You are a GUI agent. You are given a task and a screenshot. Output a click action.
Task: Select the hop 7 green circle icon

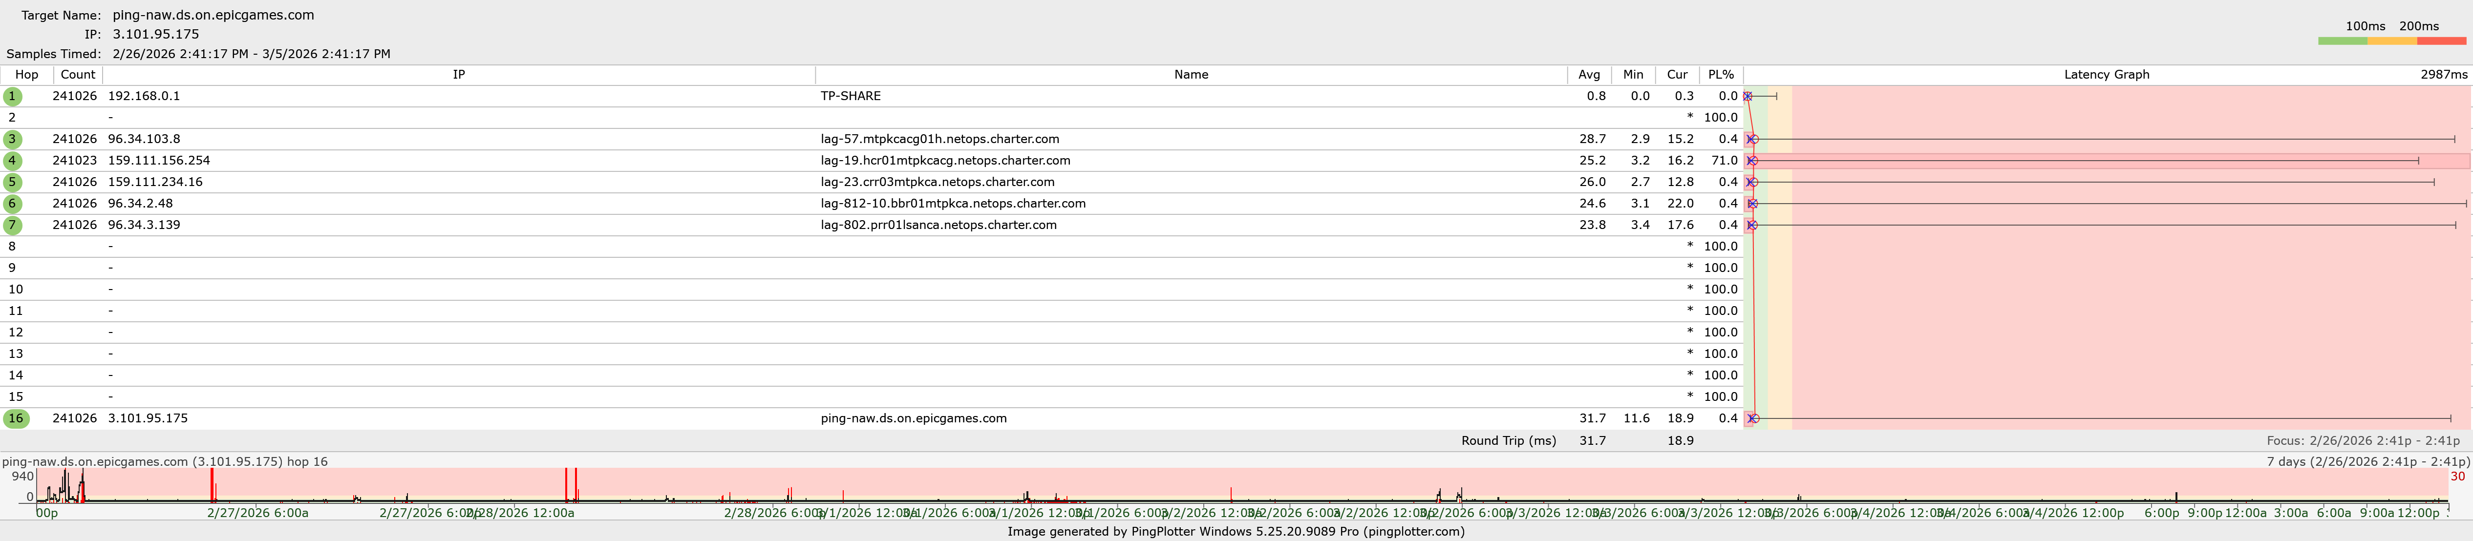coord(13,225)
